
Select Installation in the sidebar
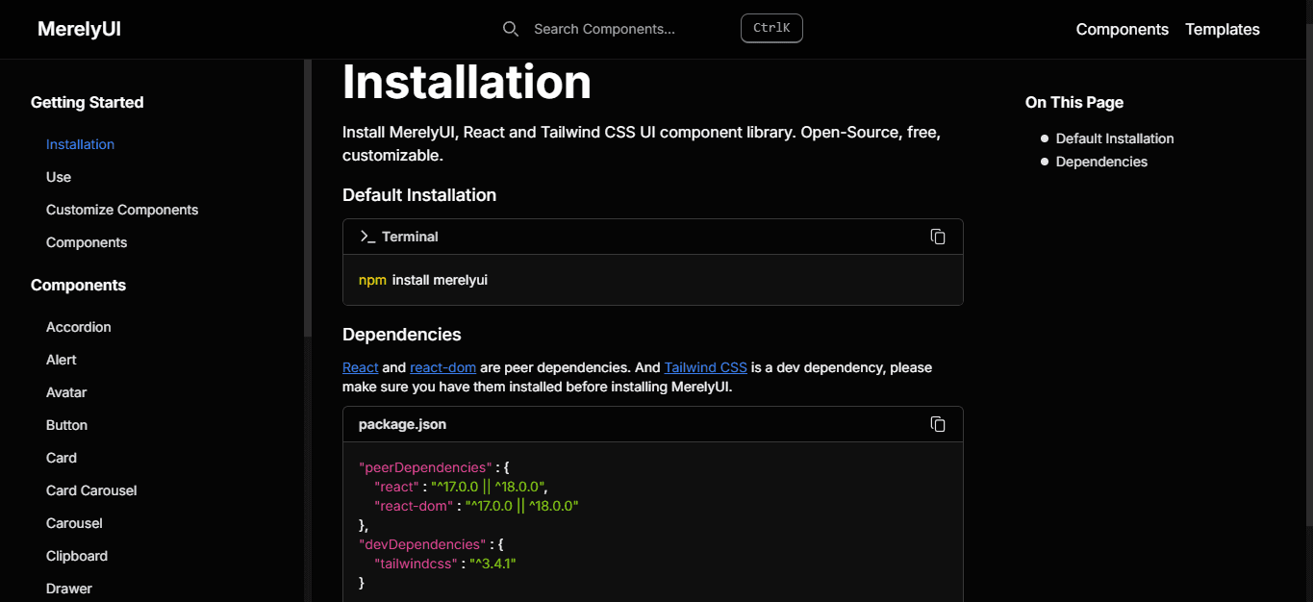pos(80,144)
